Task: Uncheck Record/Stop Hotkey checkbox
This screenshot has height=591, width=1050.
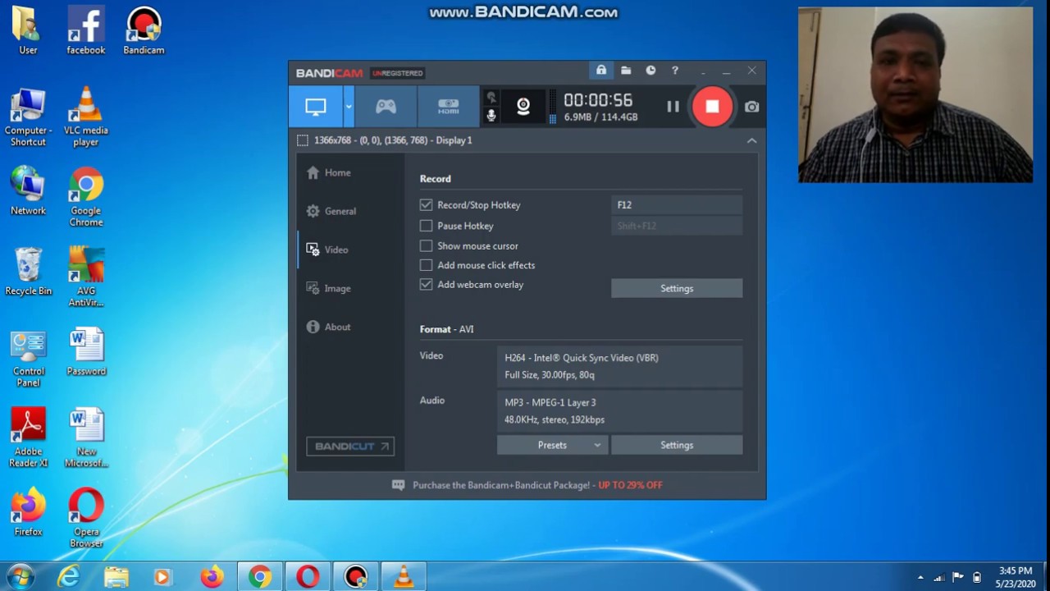Action: tap(426, 205)
